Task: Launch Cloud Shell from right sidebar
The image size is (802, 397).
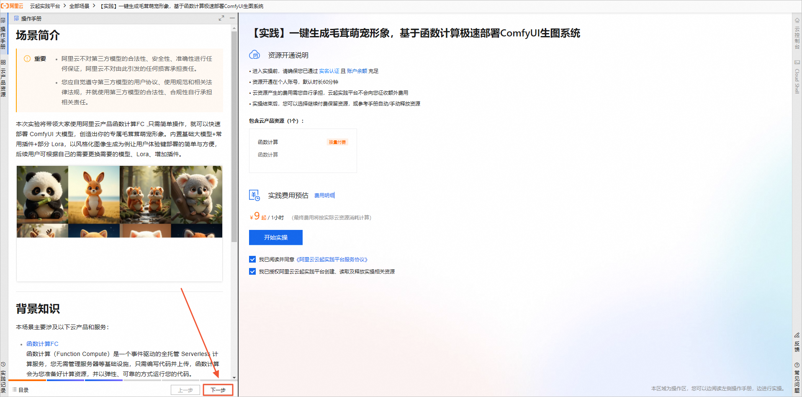Action: tap(797, 77)
